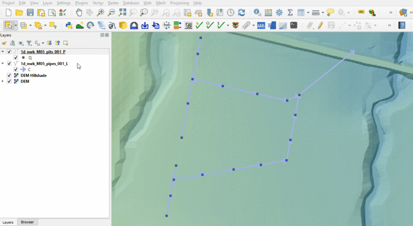
Task: Click the Identify Features tool
Action: click(257, 12)
